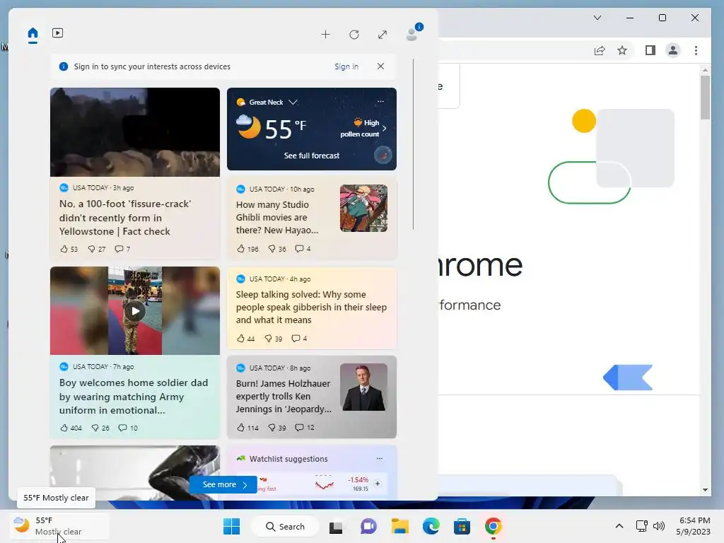This screenshot has height=543, width=724.
Task: Open Watchlist suggestions header
Action: [x=288, y=459]
